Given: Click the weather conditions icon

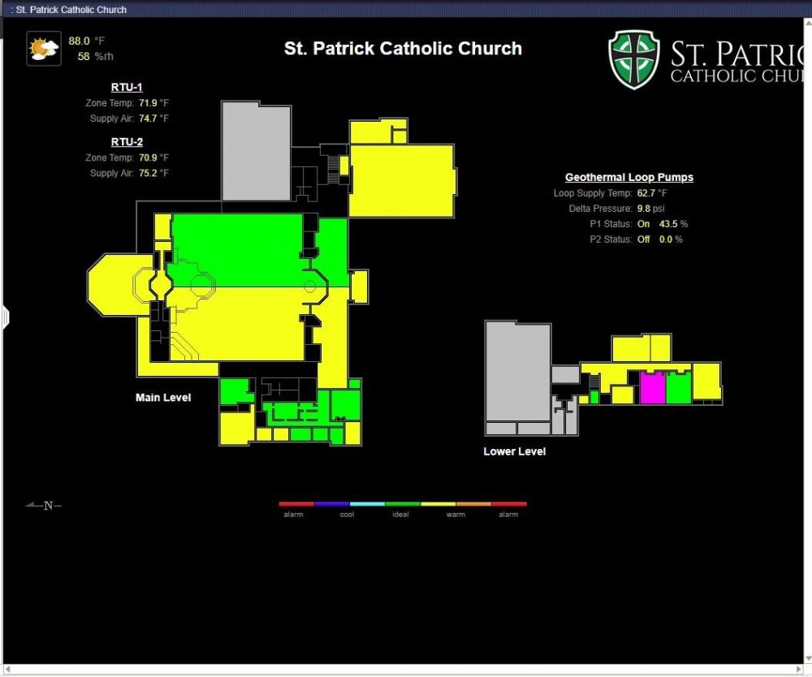Looking at the screenshot, I should tap(44, 49).
